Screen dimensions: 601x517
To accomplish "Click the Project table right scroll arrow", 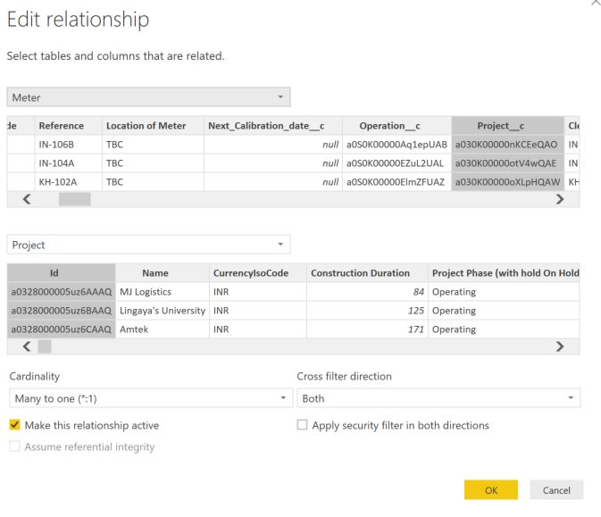I will click(x=560, y=346).
